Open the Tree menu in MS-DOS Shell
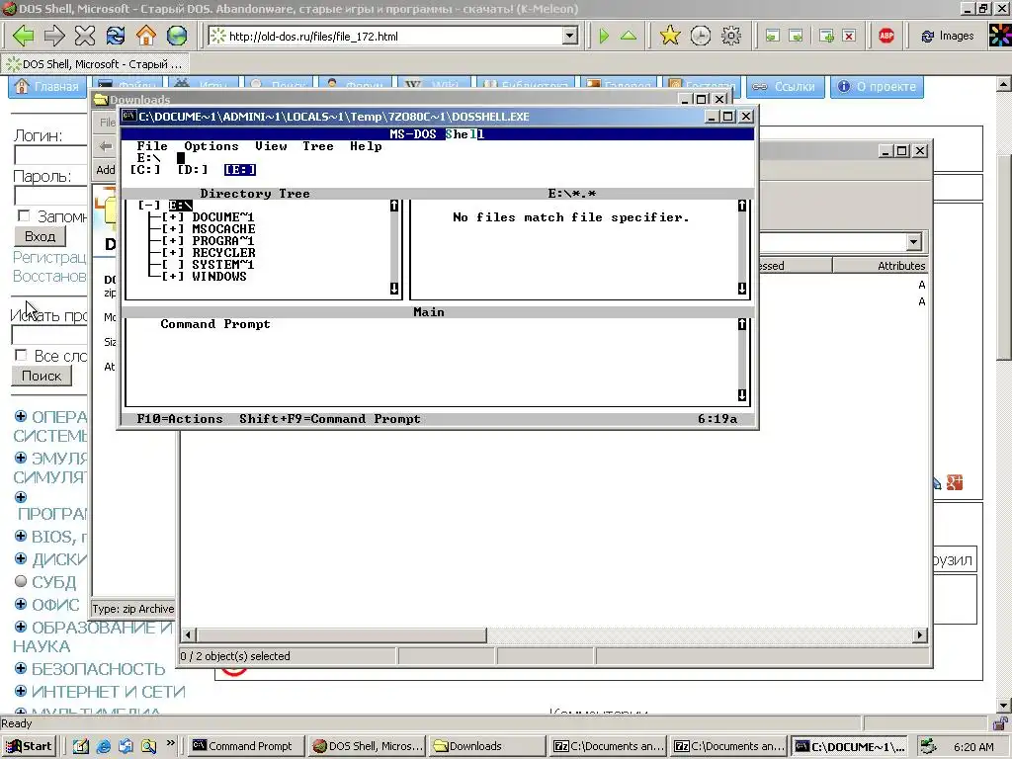Viewport: 1012px width, 759px height. (x=318, y=146)
